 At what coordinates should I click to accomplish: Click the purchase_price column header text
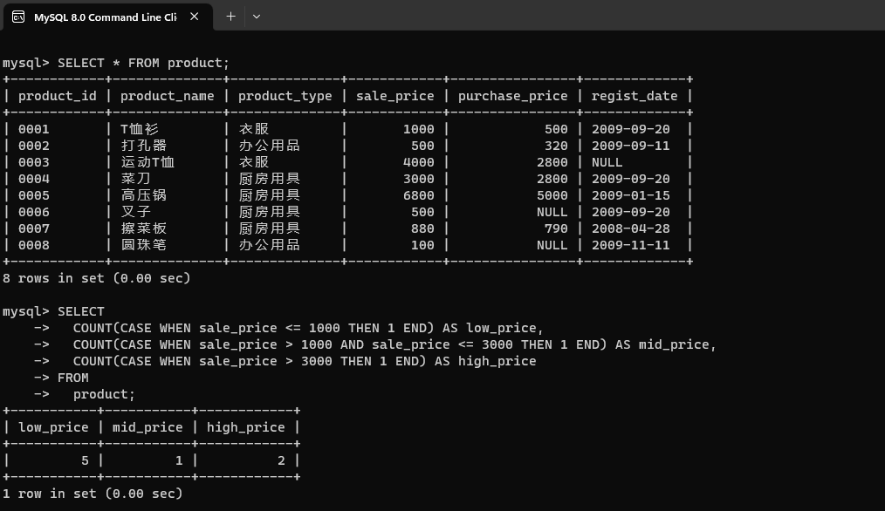(512, 96)
